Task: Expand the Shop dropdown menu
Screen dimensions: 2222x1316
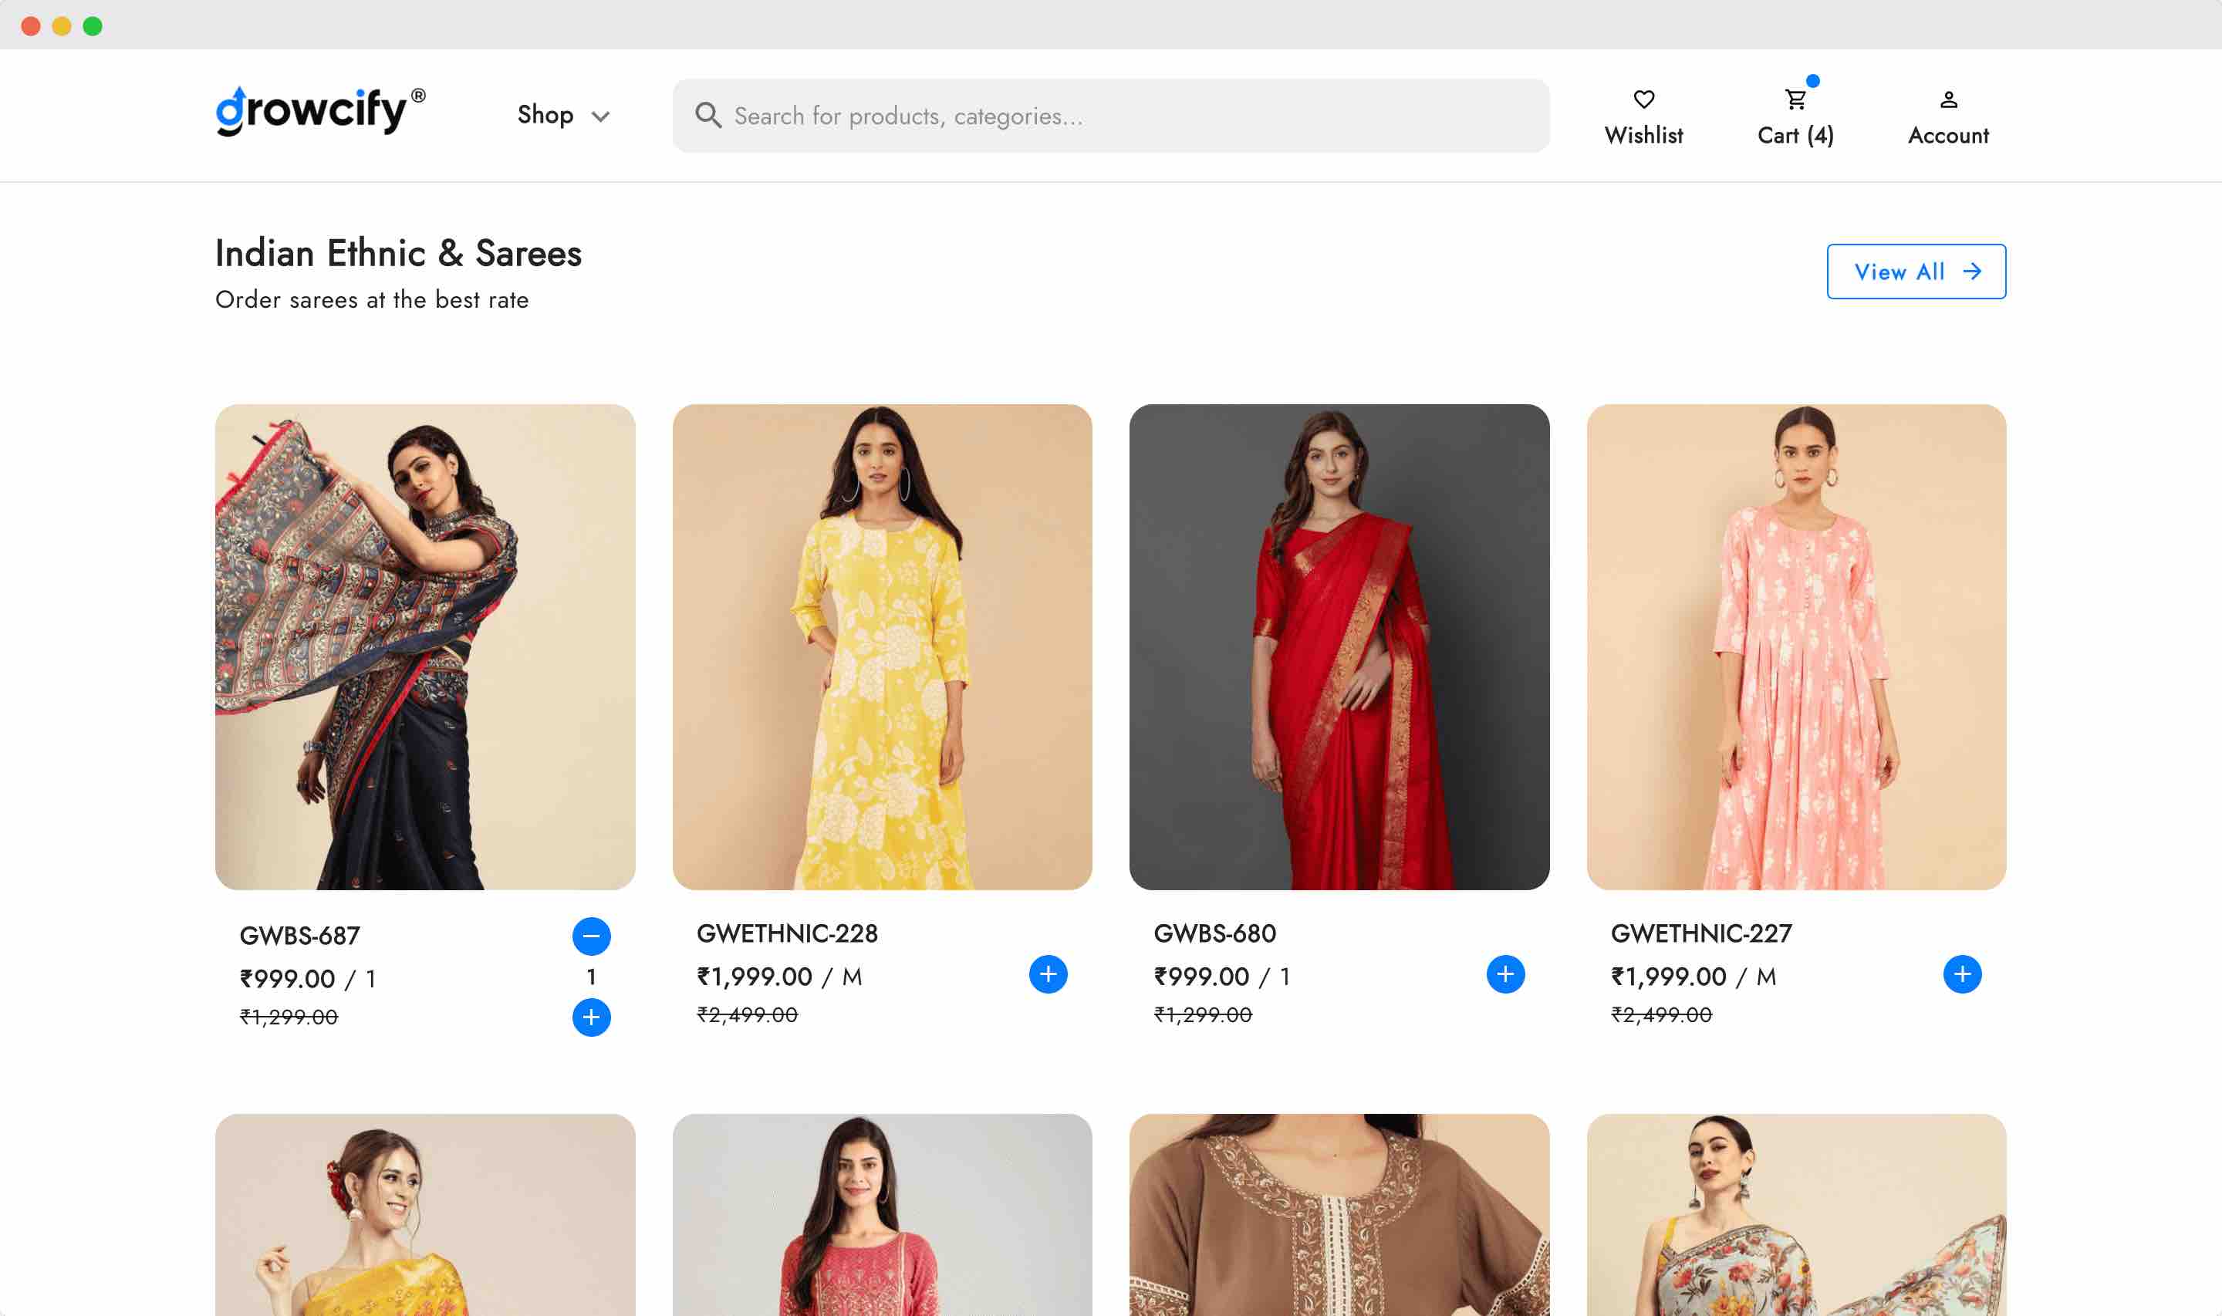Action: click(x=564, y=114)
